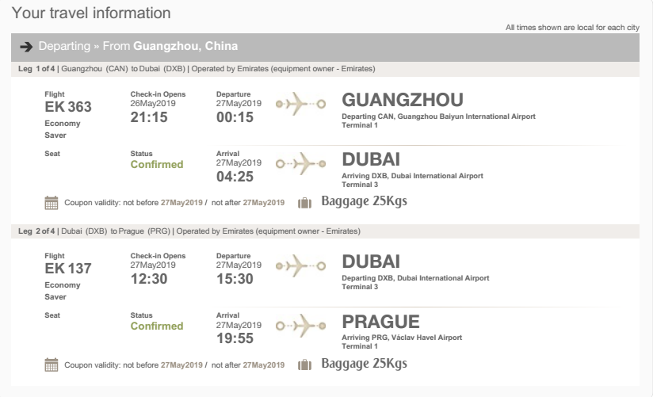Image resolution: width=653 pixels, height=397 pixels.
Task: Click the Confirmed status for Guangzhou flight
Action: tap(157, 165)
